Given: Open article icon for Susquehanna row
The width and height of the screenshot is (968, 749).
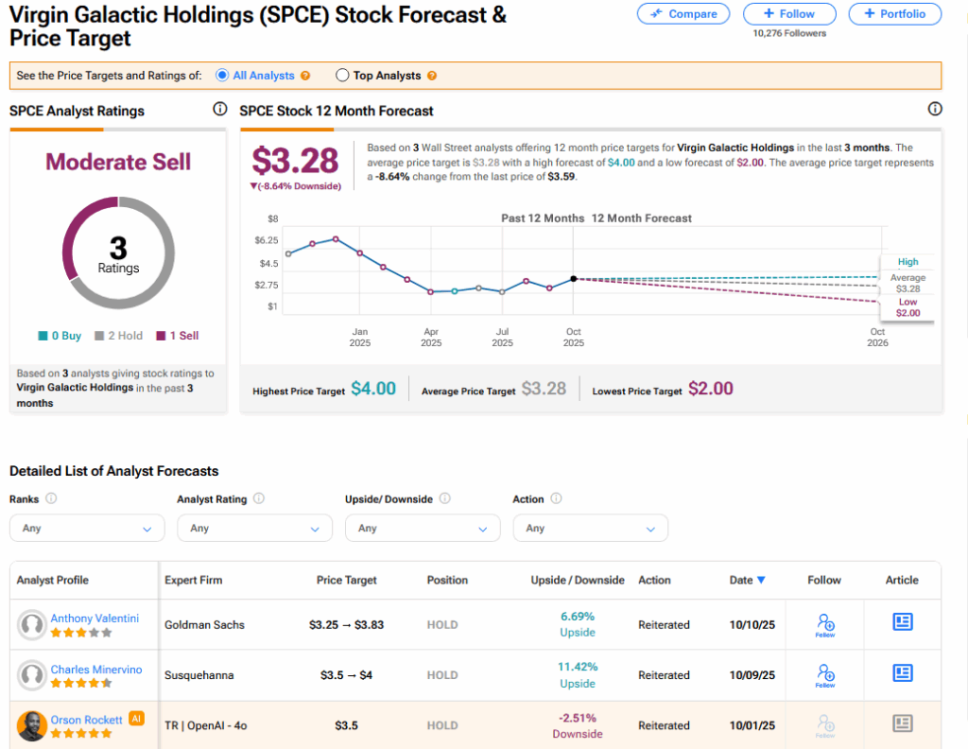Looking at the screenshot, I should click(902, 673).
